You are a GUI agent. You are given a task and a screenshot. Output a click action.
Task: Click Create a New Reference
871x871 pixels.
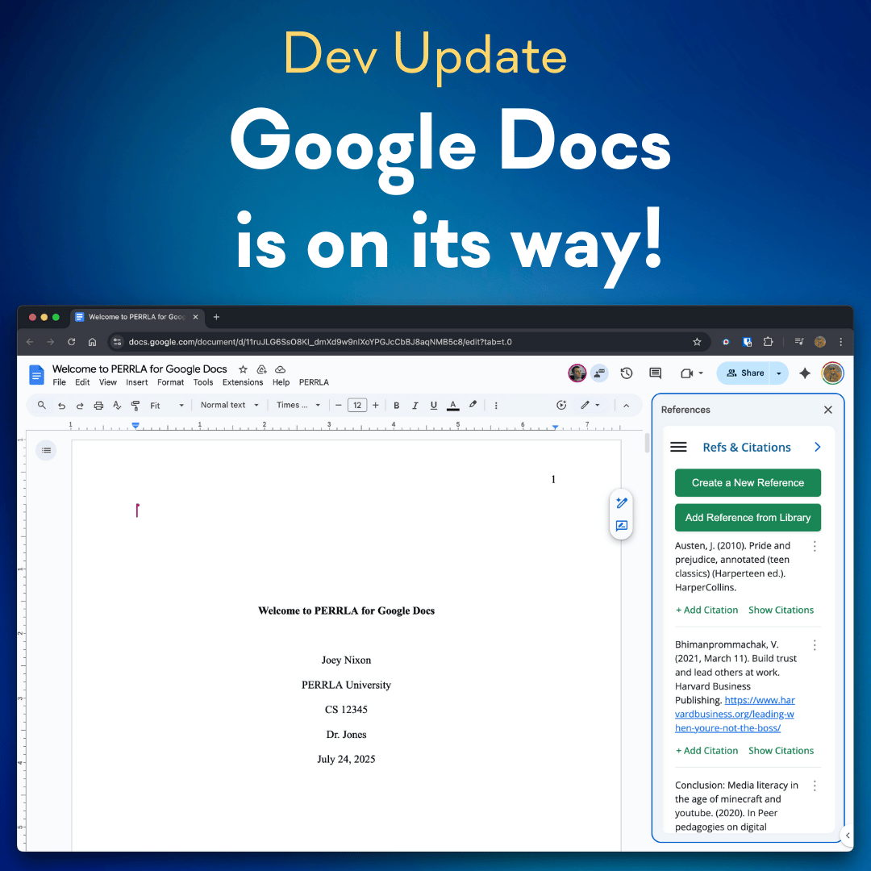point(748,483)
